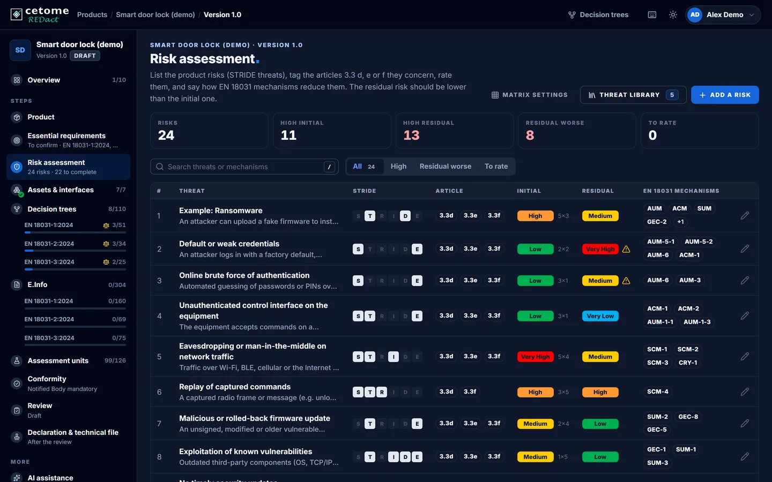Click the SCM-4 mechanism chip
Viewport: 772px width, 482px height.
[x=657, y=391]
